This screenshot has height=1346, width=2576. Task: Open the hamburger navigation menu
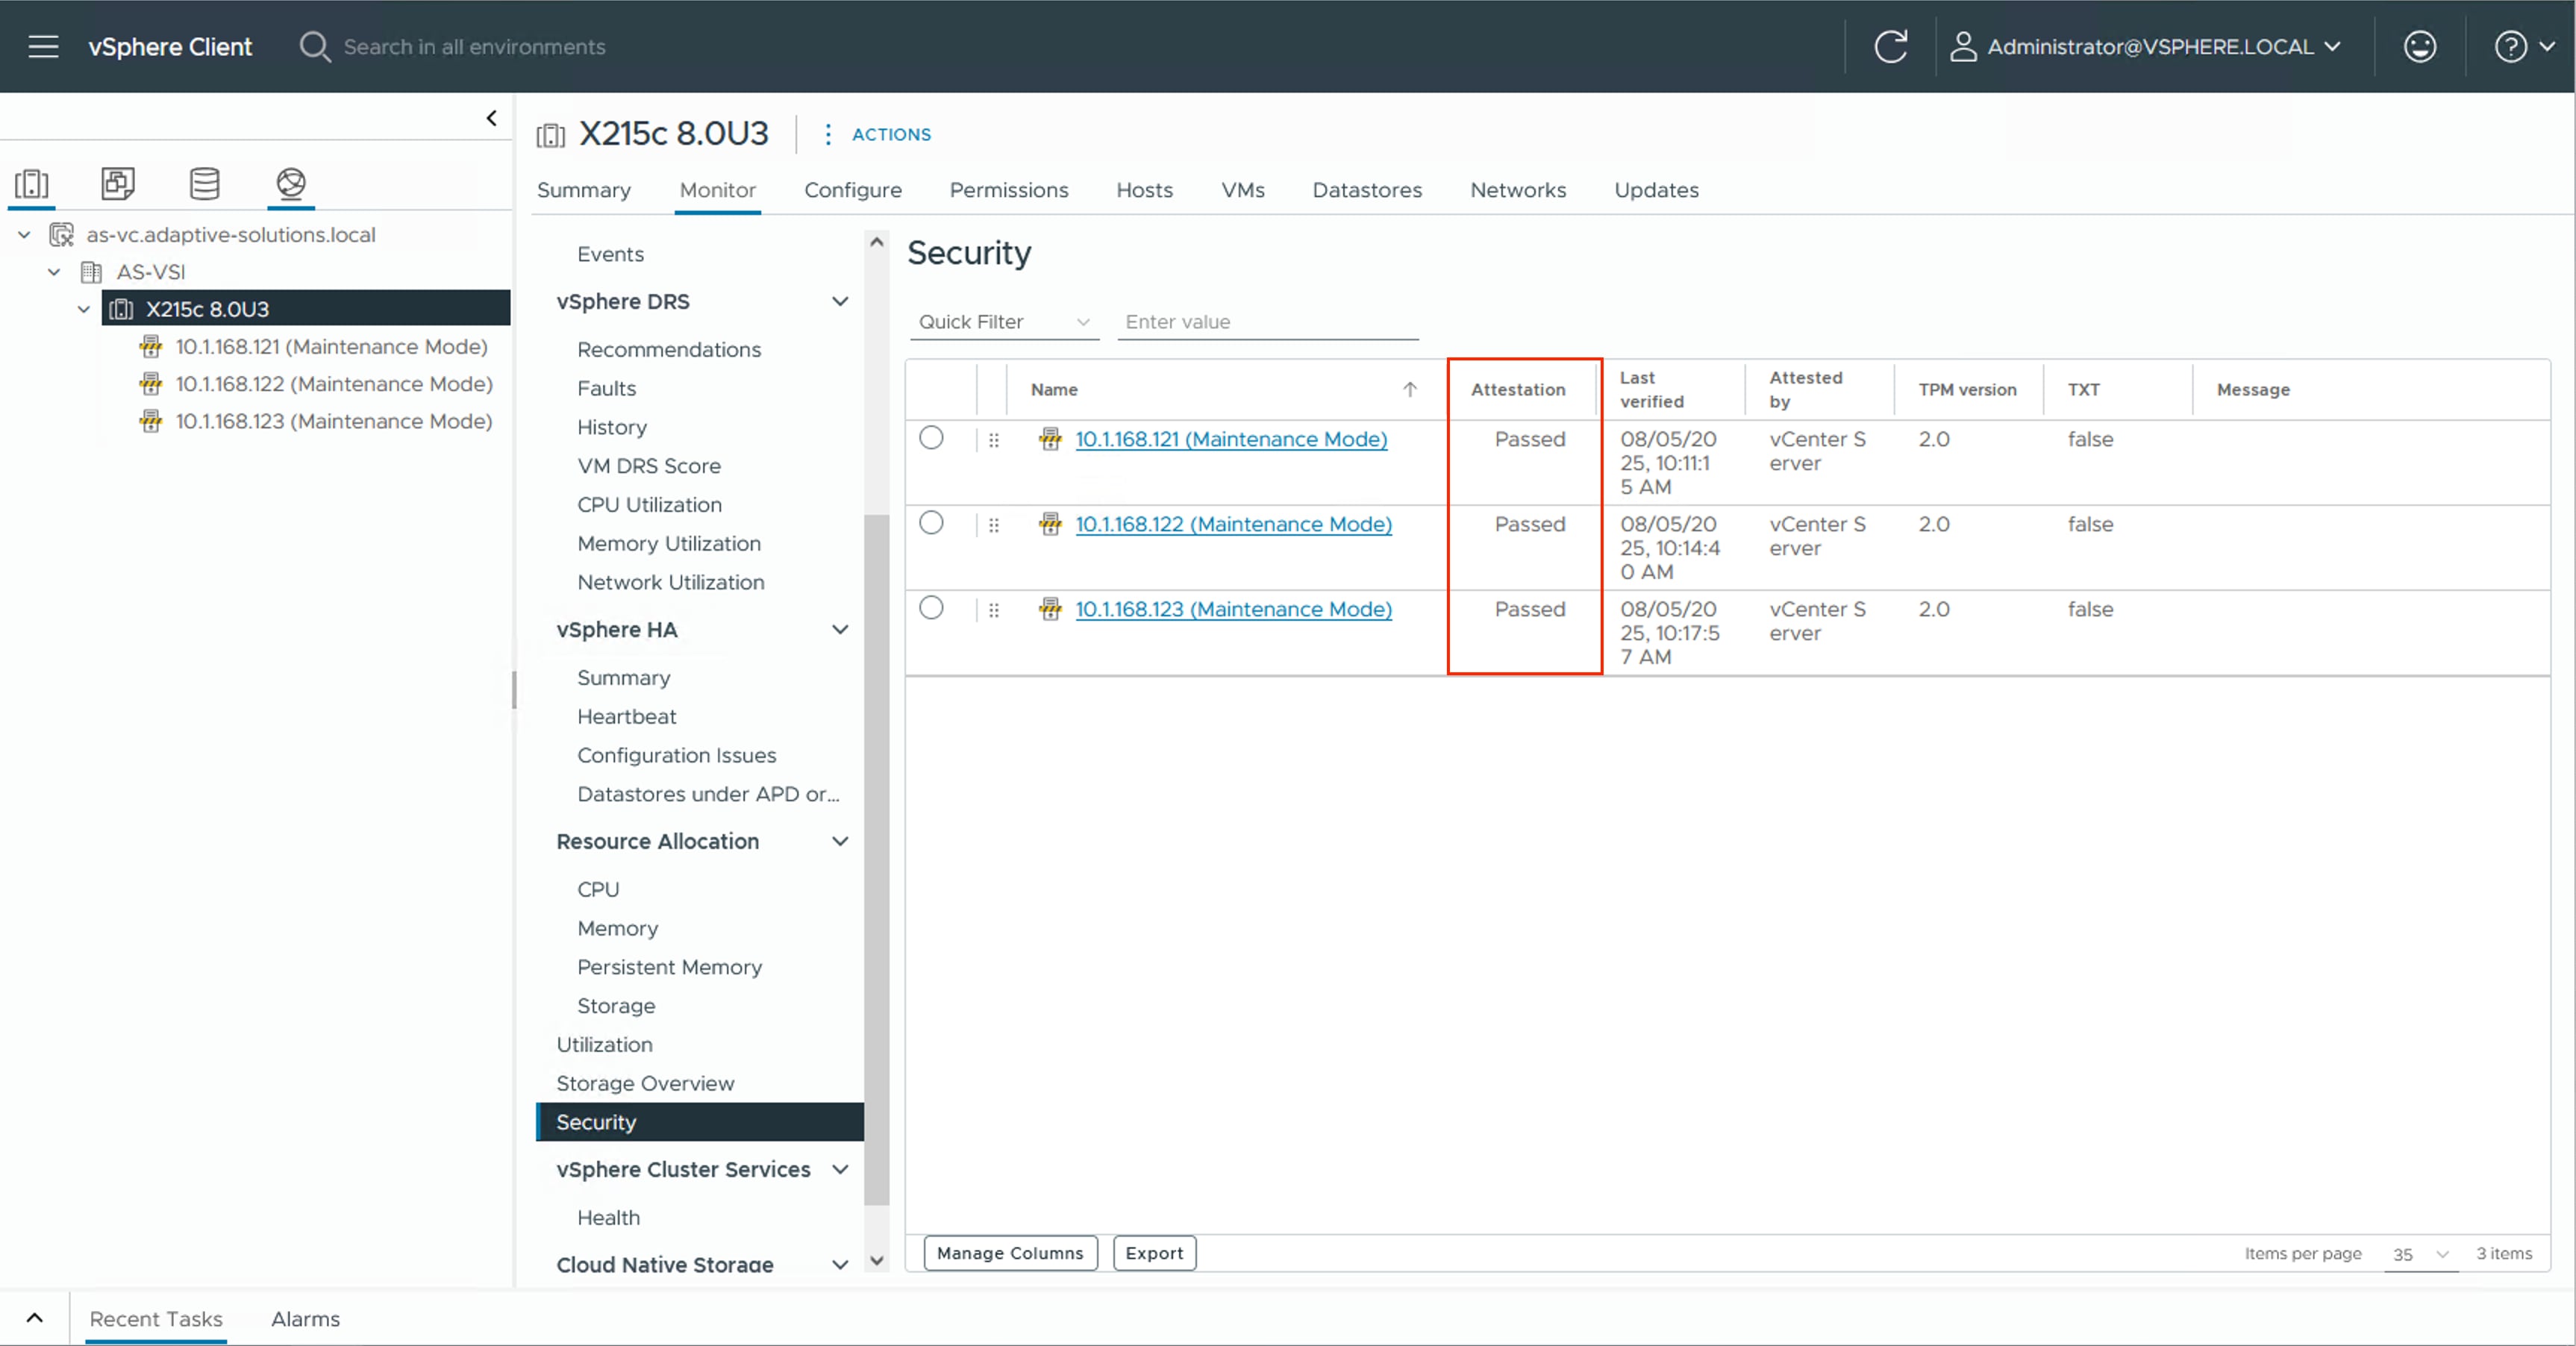point(43,46)
